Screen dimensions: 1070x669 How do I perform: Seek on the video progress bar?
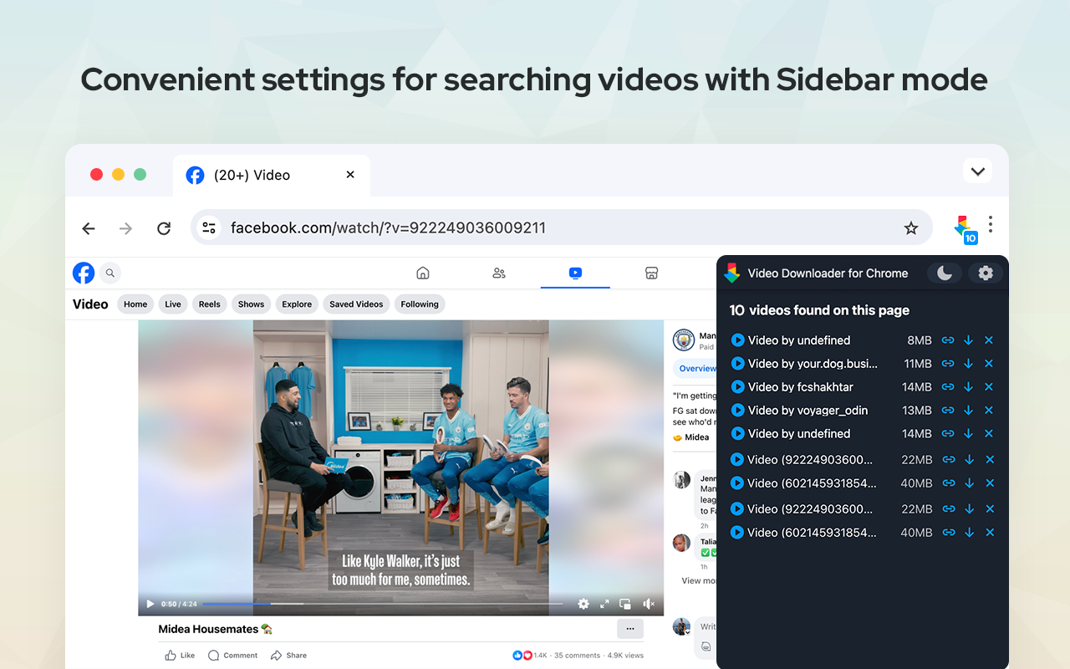click(x=383, y=604)
